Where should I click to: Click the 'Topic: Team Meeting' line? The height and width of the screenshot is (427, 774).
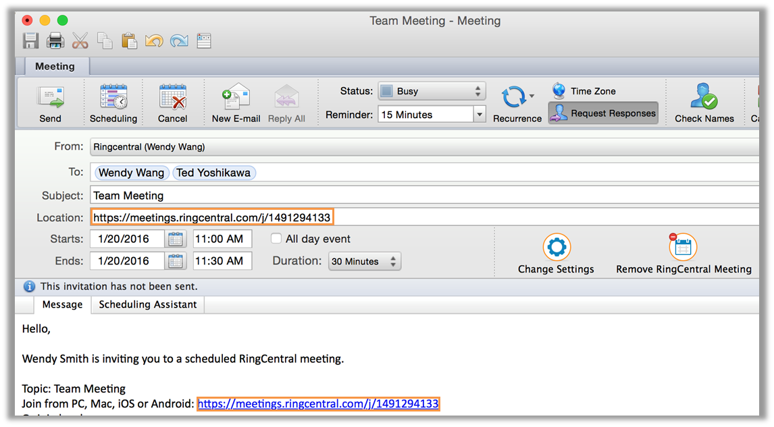click(74, 389)
